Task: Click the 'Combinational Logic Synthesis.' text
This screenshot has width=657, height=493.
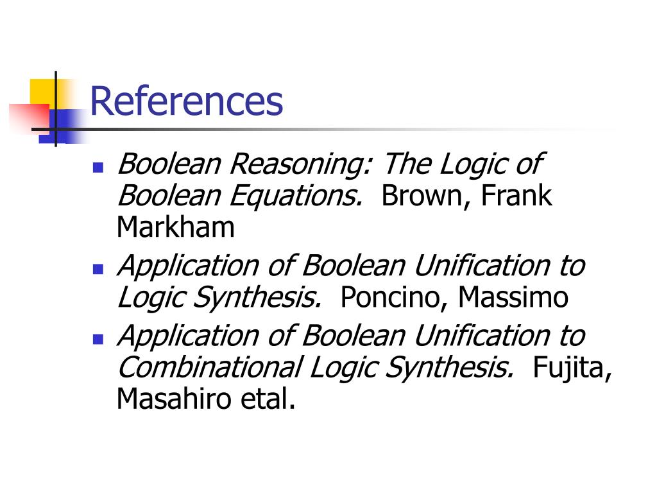Action: point(316,368)
